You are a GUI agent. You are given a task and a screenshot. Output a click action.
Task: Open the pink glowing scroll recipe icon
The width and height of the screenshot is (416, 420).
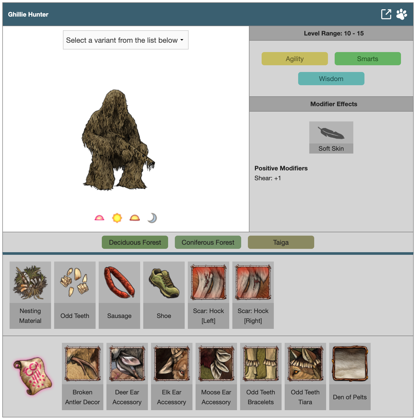[x=33, y=376]
